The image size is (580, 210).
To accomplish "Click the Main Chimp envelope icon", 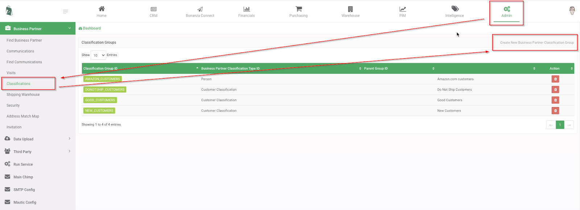I will [7, 177].
